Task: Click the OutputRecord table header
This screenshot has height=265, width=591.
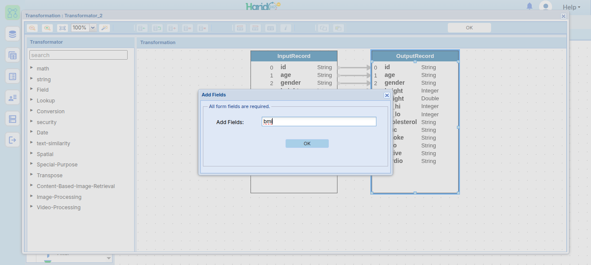Action: (x=415, y=56)
